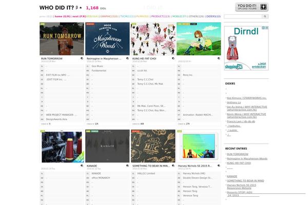Open the OTHER(126) category tab
Viewport: 308px width, 205px height.
click(197, 16)
